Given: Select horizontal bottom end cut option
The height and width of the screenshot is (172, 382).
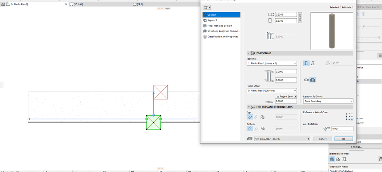Looking at the screenshot, I should (x=250, y=129).
